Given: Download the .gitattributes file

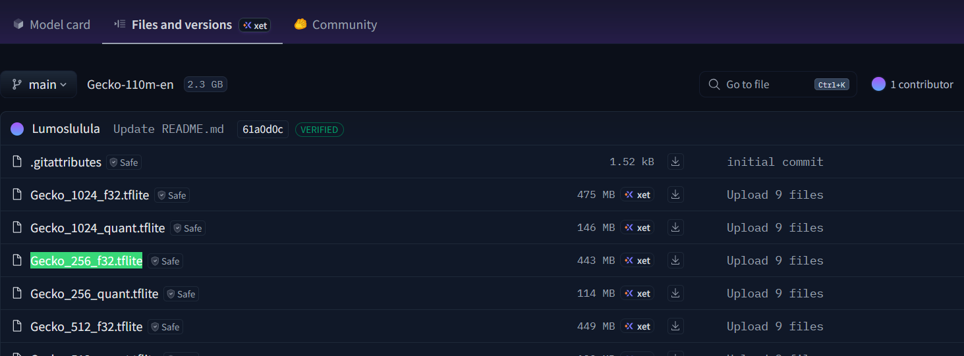Looking at the screenshot, I should point(675,162).
